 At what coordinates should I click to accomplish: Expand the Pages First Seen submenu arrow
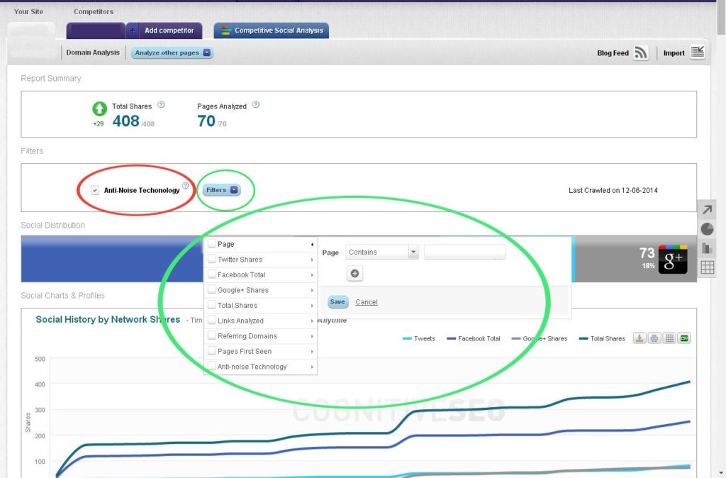(x=312, y=352)
